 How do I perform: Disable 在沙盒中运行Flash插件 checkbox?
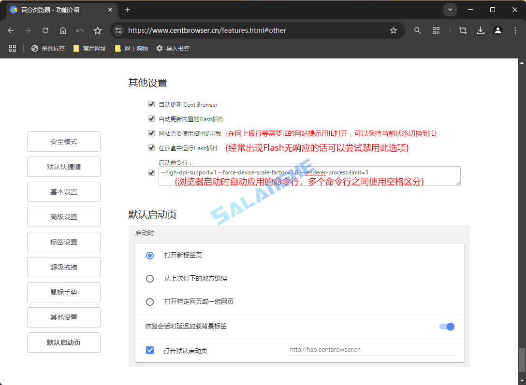pos(151,147)
